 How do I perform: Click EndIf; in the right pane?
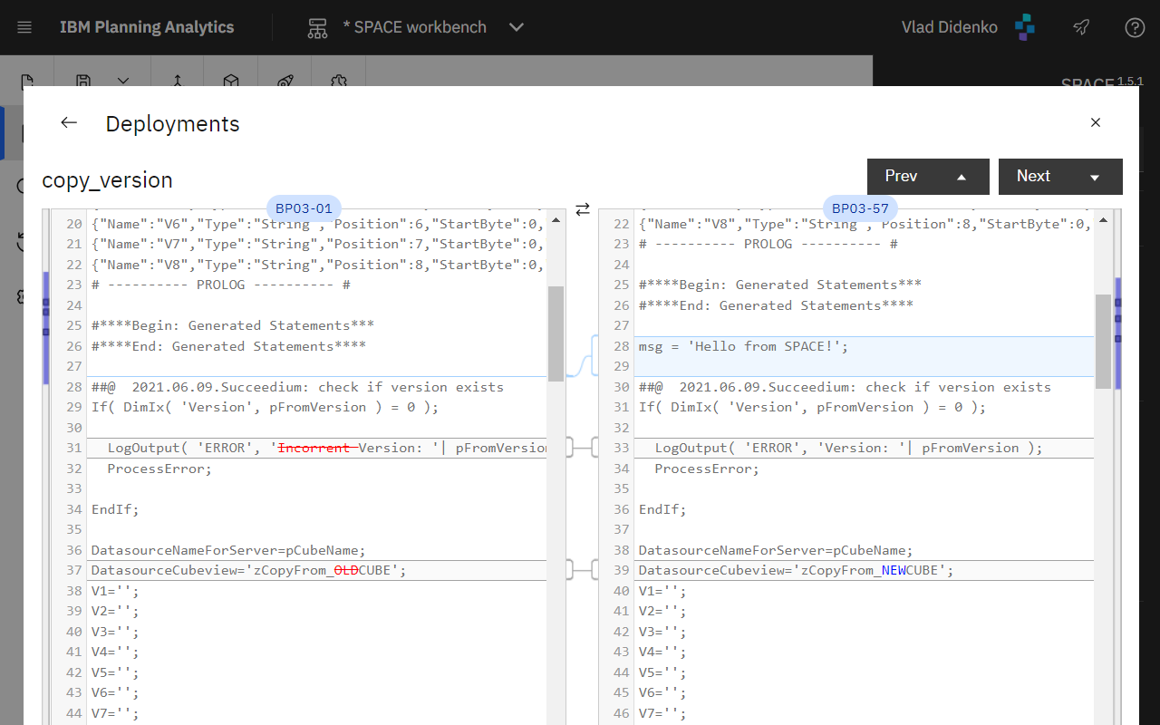[662, 509]
